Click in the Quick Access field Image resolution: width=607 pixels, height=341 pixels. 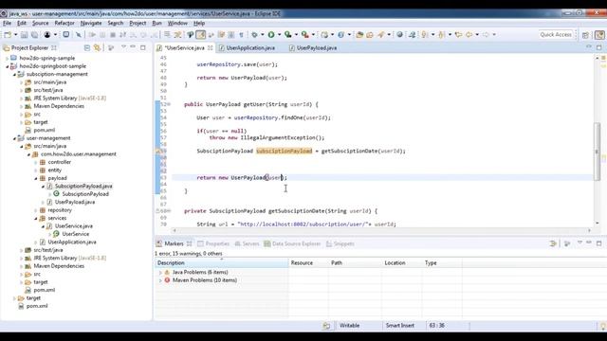556,35
